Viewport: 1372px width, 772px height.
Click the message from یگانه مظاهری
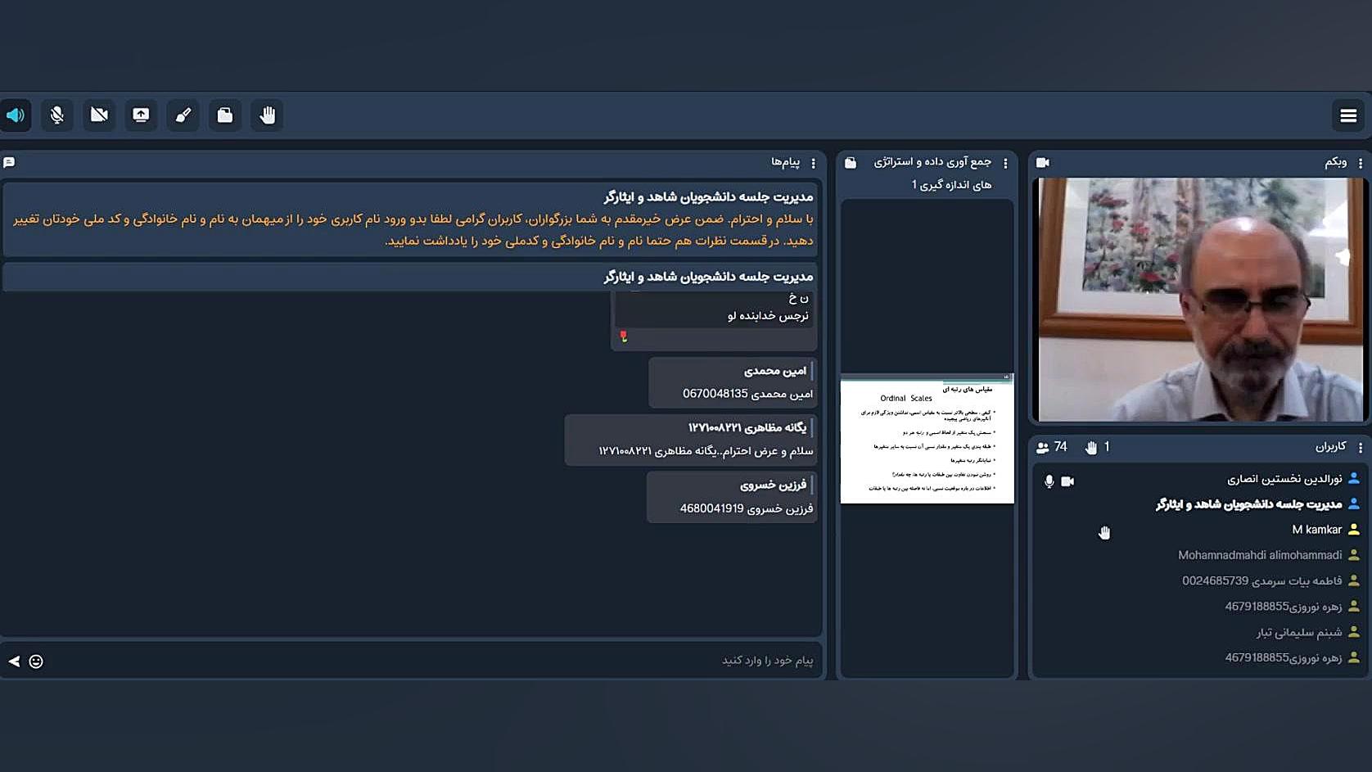691,440
